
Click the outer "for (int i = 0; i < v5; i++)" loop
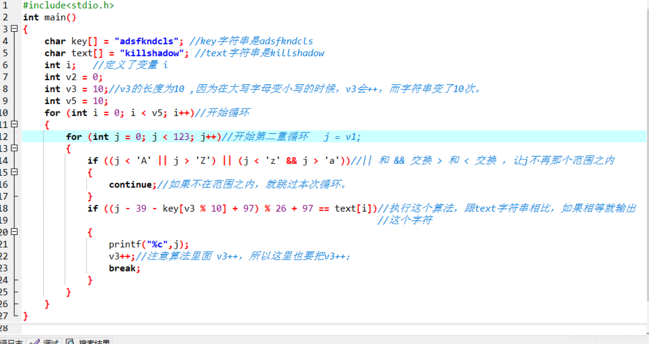119,113
